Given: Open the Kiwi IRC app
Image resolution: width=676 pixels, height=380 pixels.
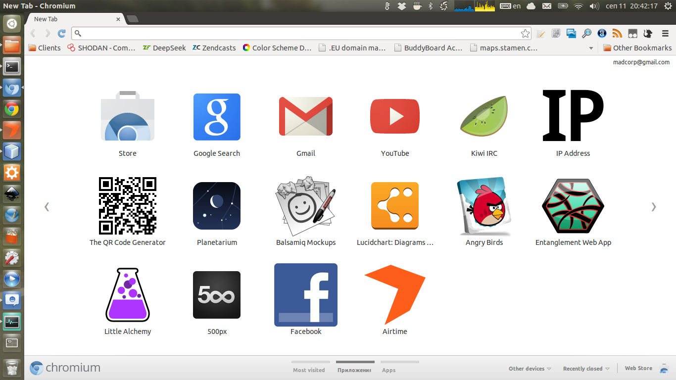Looking at the screenshot, I should point(484,117).
